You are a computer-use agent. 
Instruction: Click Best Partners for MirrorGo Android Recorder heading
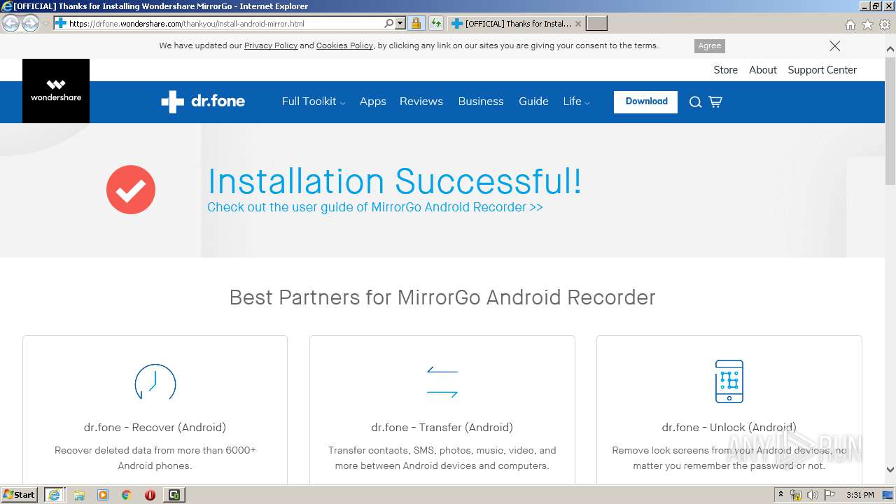[x=442, y=297]
